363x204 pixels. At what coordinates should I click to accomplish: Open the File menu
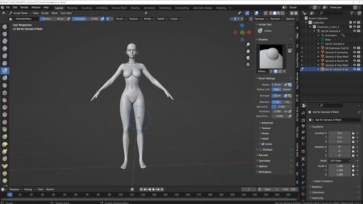(7, 7)
